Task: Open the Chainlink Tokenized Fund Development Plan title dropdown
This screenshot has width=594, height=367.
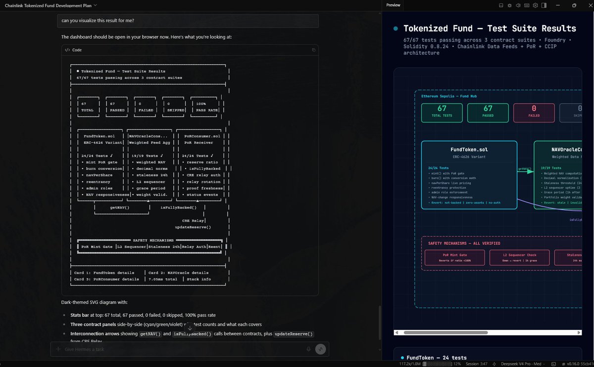Action: [51, 5]
